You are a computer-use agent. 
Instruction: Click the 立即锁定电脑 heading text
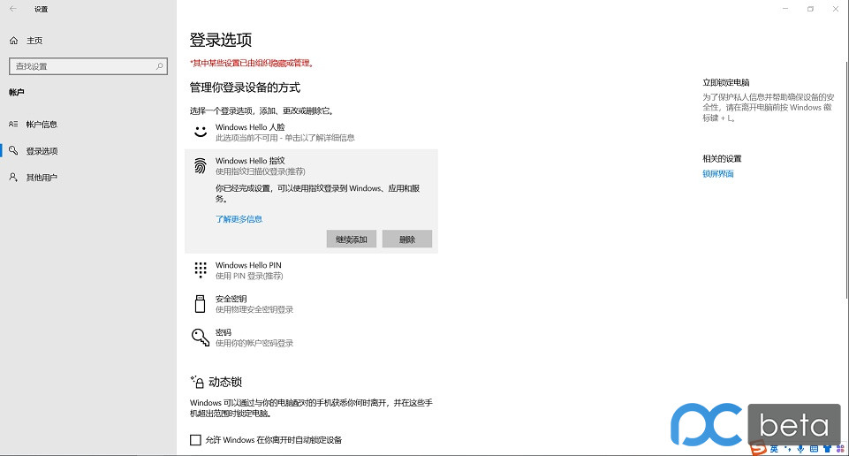click(x=726, y=82)
